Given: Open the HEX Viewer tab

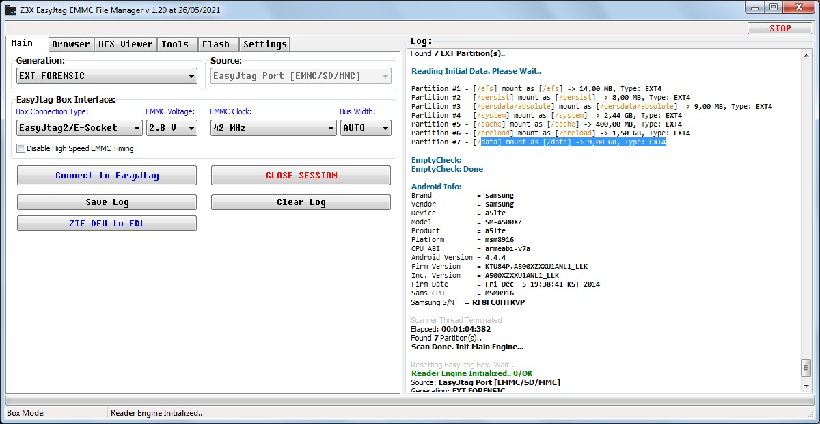Looking at the screenshot, I should [x=126, y=44].
